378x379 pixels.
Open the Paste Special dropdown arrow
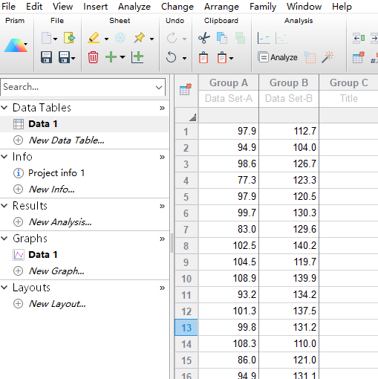(x=231, y=59)
